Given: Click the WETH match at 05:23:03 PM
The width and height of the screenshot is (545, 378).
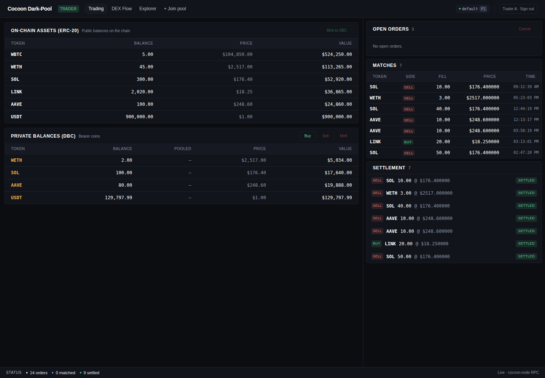Looking at the screenshot, I should tap(454, 98).
